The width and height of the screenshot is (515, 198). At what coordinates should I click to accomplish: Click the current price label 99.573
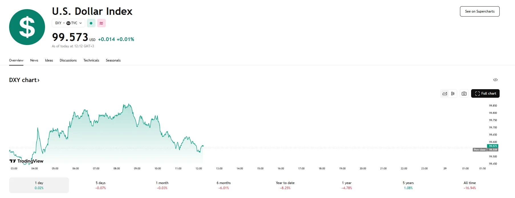(493, 146)
